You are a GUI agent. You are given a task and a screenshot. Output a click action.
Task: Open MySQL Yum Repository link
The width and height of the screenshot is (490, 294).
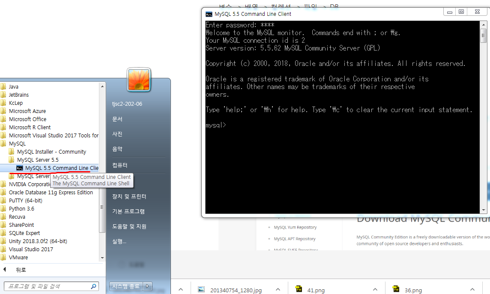click(x=295, y=227)
